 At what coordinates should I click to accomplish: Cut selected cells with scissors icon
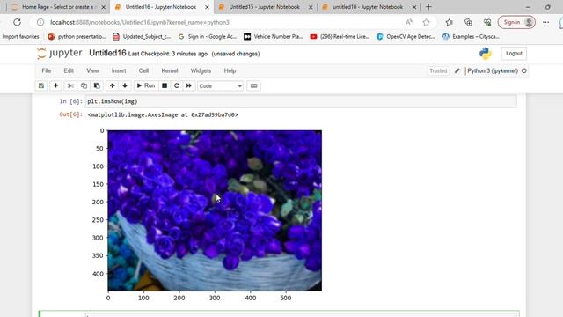pyautogui.click(x=70, y=86)
